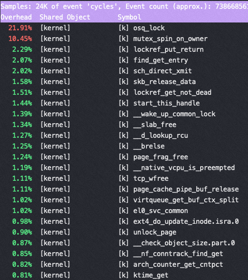Viewport: 248px width, 280px height.
Task: Click the find_get_entry symbol
Action: 161,61
